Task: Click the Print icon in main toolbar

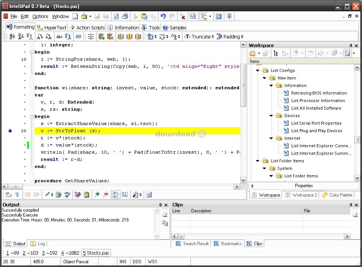Action: (125, 16)
